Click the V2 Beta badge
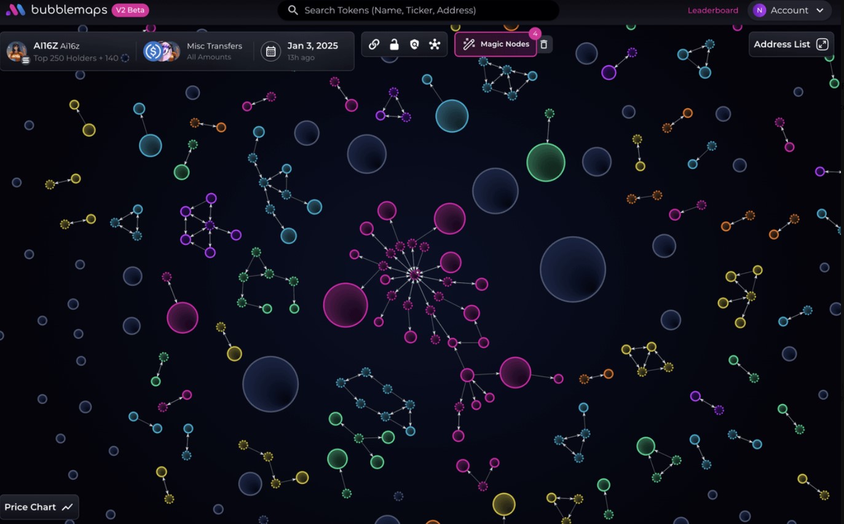This screenshot has height=524, width=844. coord(130,10)
